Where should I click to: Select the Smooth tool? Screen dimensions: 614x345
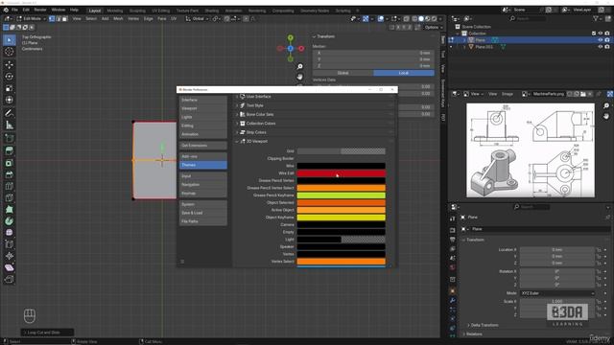point(10,233)
